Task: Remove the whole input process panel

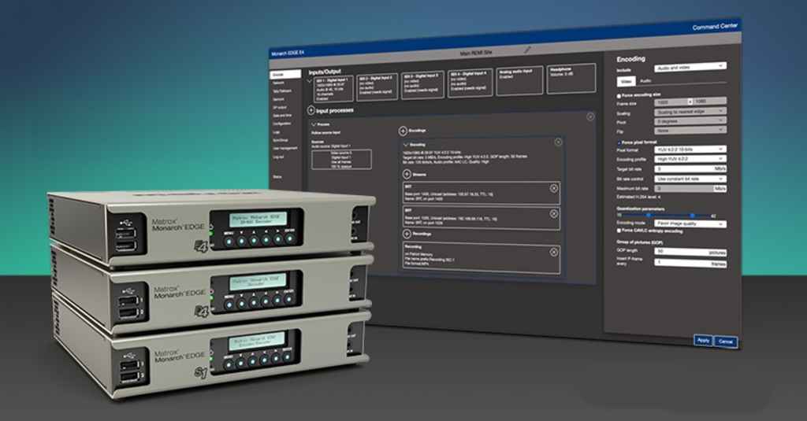Action: (590, 116)
